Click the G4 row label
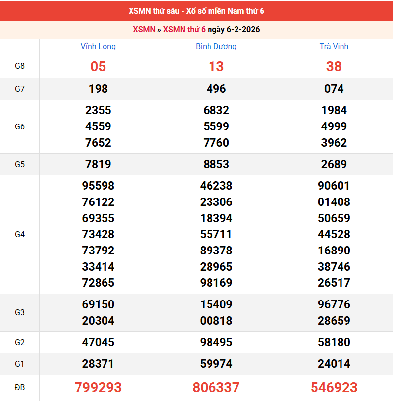Viewport: 393px width, 401px height. point(20,234)
